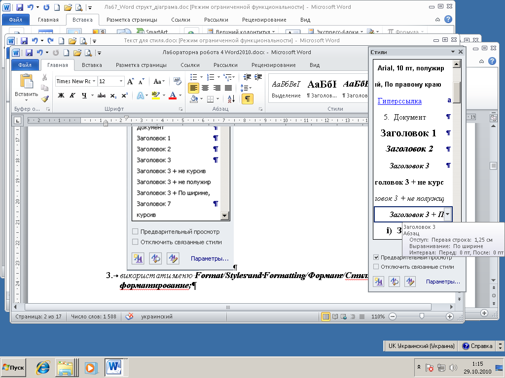Open Manage Styles in the floating Стили pane
Screen dimensions: 505x378
(410, 282)
